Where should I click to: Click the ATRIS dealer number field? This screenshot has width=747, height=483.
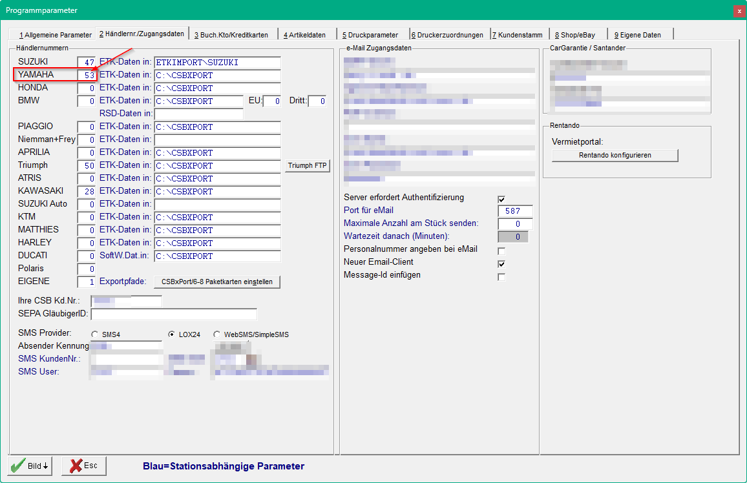(86, 178)
